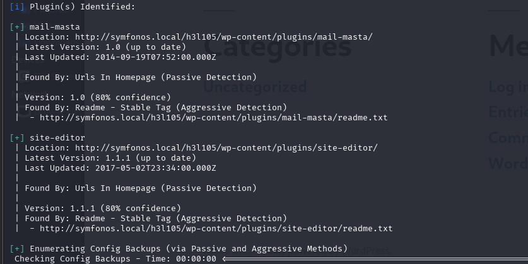Click the Version: 1.1.1 (80% confidence) line
The image size is (528, 264).
[103, 209]
